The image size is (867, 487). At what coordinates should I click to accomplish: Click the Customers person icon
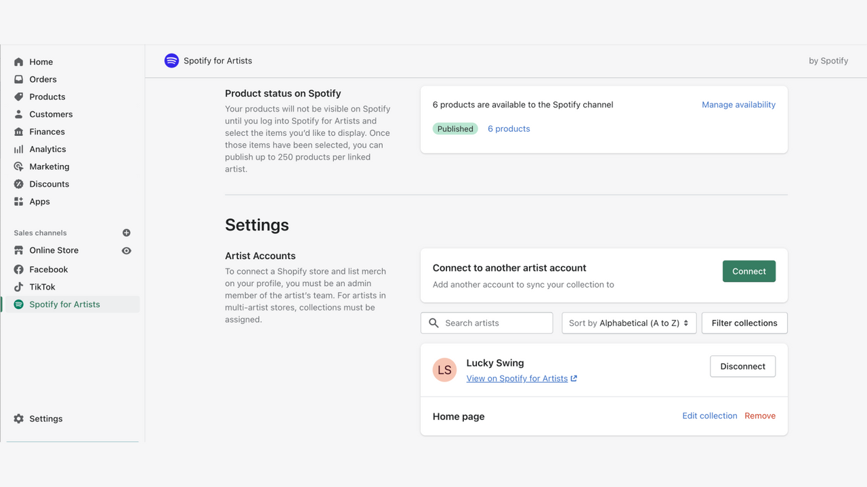[19, 114]
